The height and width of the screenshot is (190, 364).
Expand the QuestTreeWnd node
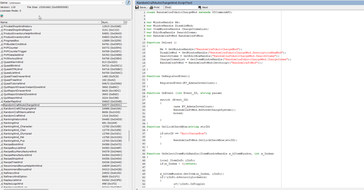2,80
